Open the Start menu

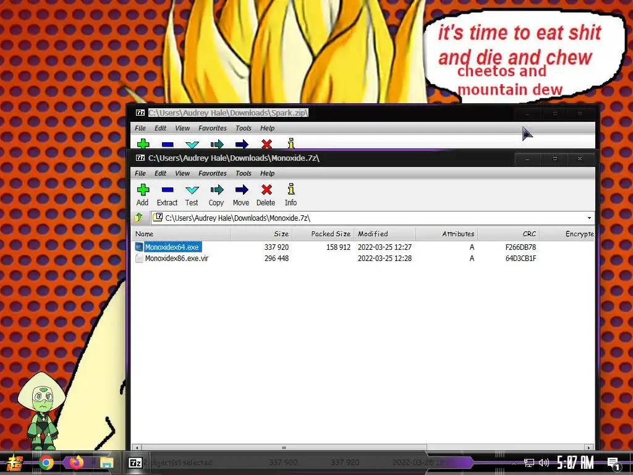click(15, 463)
